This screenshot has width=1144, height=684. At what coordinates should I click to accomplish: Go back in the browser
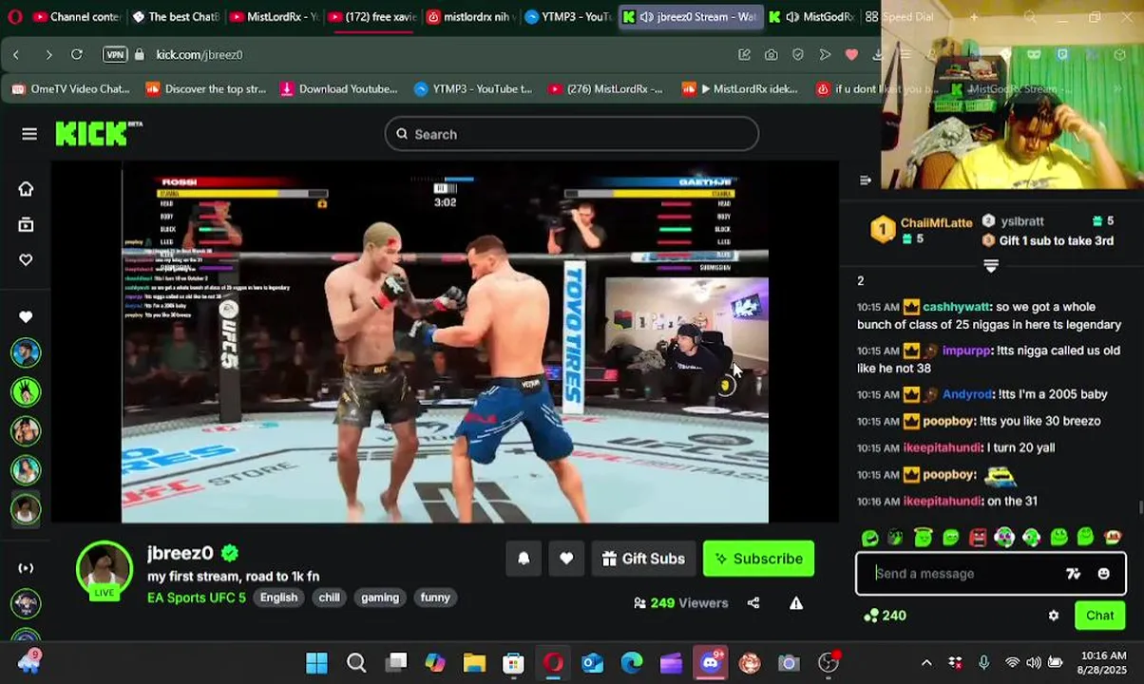tap(16, 55)
